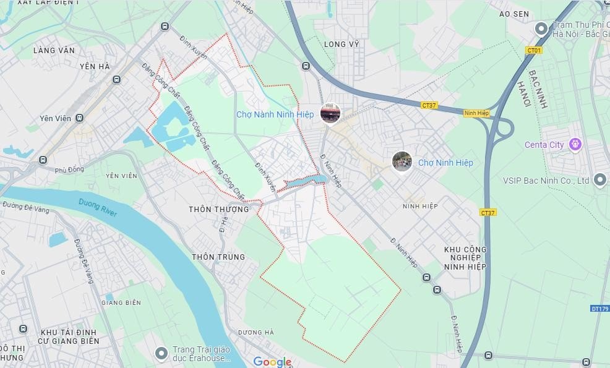Click the Chợ Nành Ninh Hiệp text label

pos(275,114)
